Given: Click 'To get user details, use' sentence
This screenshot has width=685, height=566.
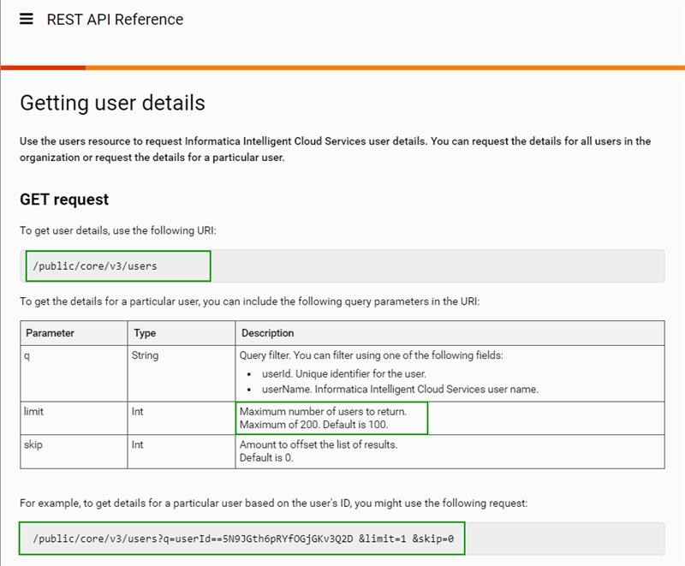Looking at the screenshot, I should point(118,230).
